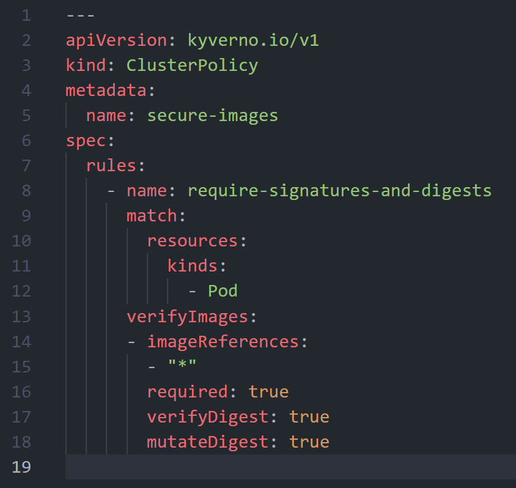
Task: Click line number 9 in the gutter
Action: point(26,216)
